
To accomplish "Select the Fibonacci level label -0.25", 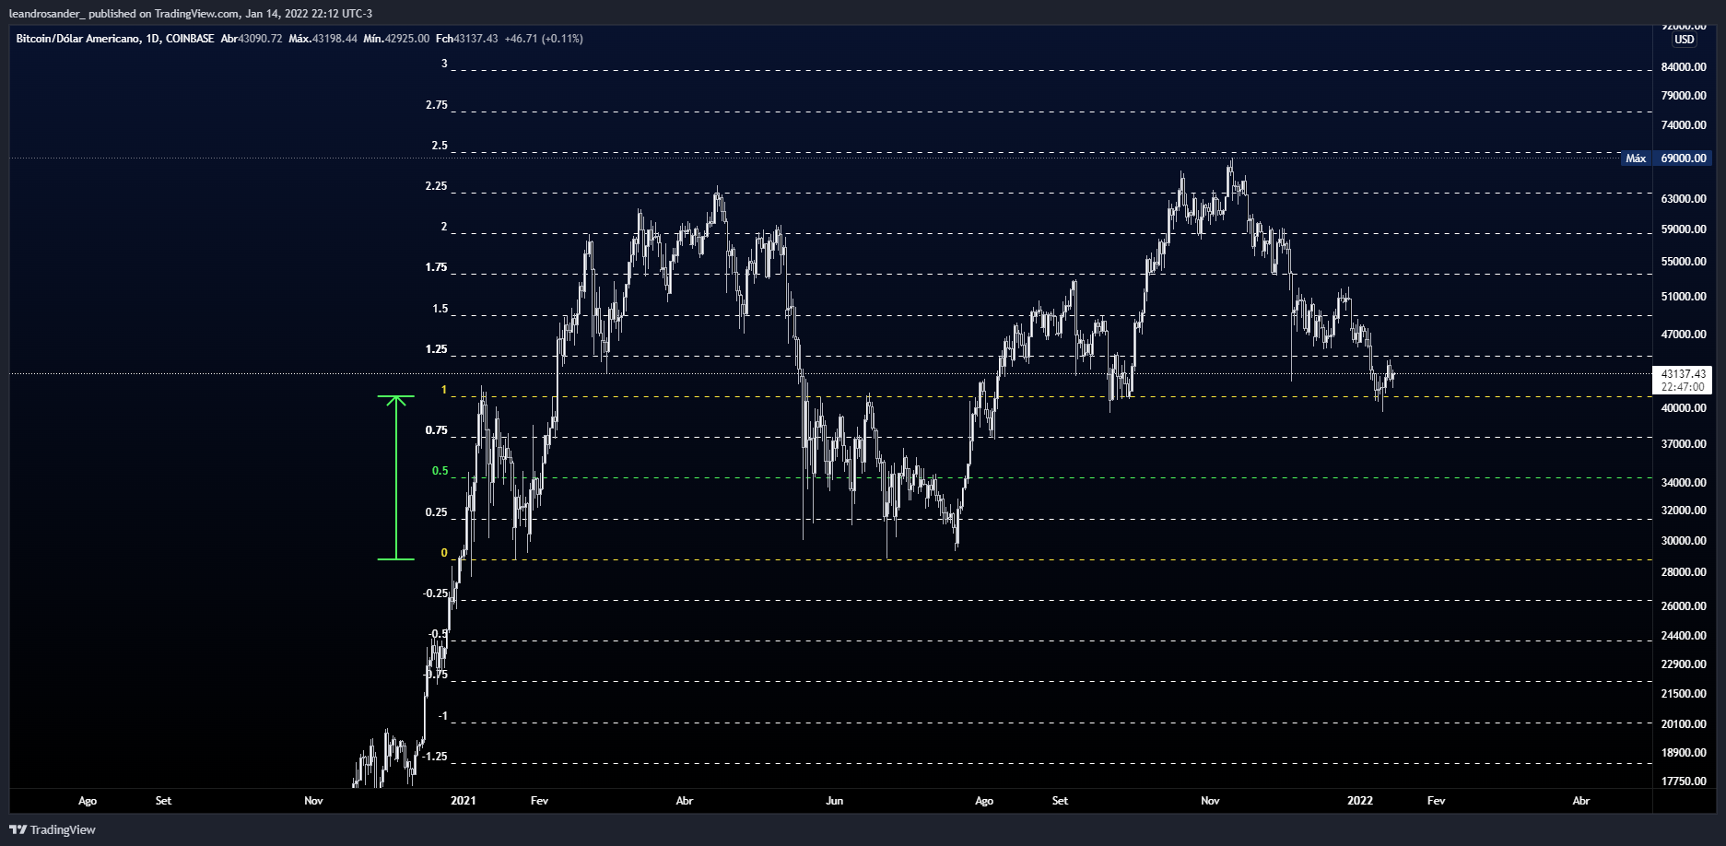I will point(435,593).
